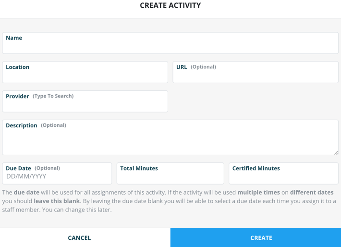Screen dimensions: 341x247
Task: Click the CREATE ACTIVITY dialog title
Action: coord(170,6)
